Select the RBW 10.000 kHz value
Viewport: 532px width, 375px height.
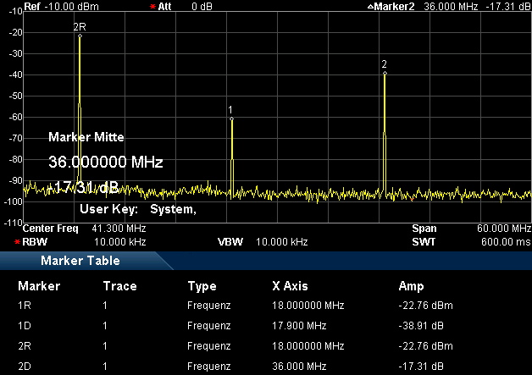(85, 241)
